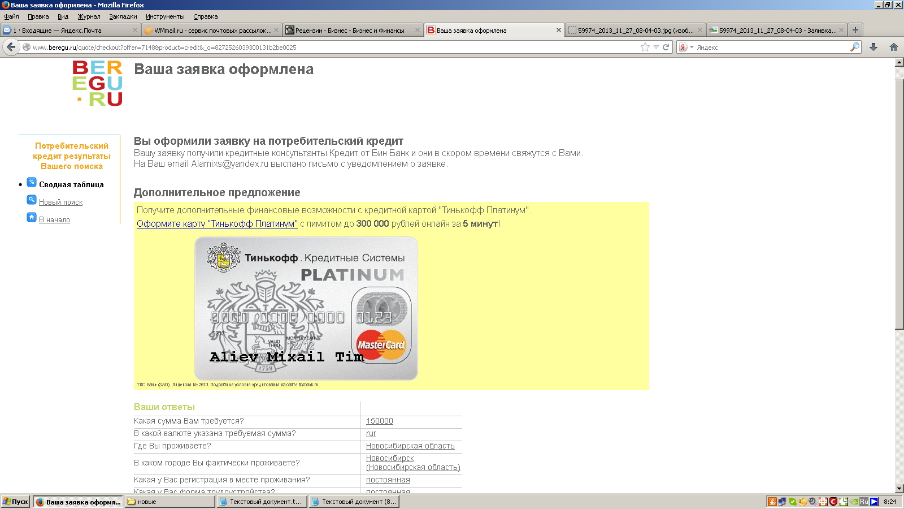Open the speaker volume tray icon

tap(812, 502)
